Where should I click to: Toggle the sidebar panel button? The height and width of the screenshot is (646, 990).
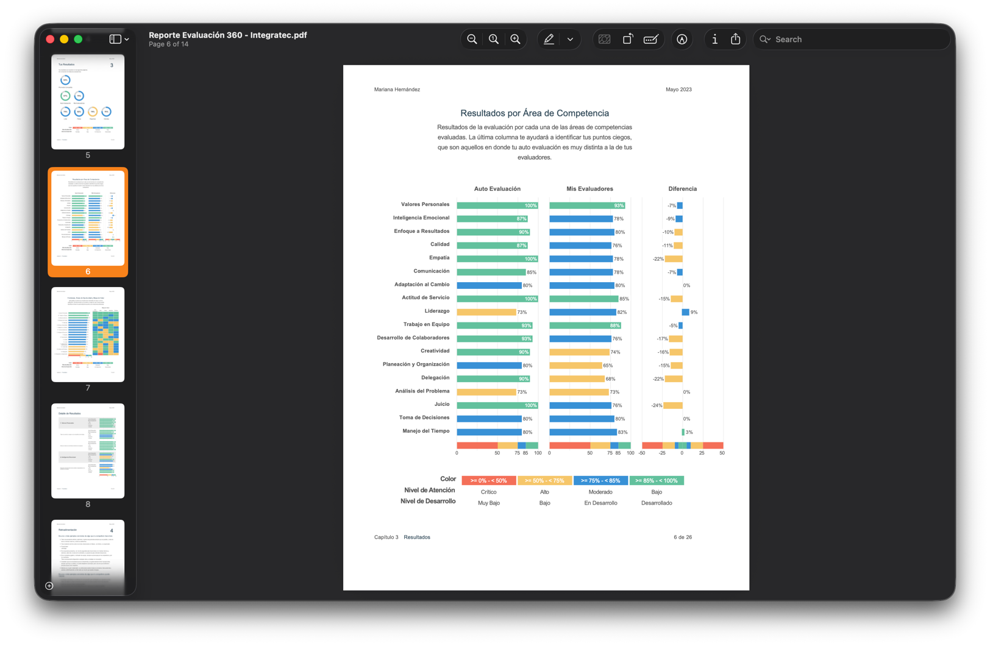(115, 39)
